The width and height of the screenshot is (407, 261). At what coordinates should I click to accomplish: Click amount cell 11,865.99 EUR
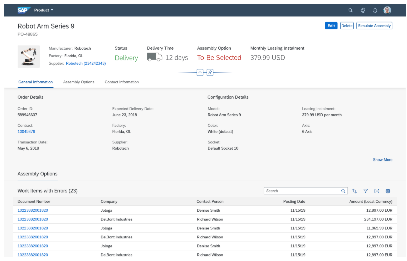coord(379,228)
